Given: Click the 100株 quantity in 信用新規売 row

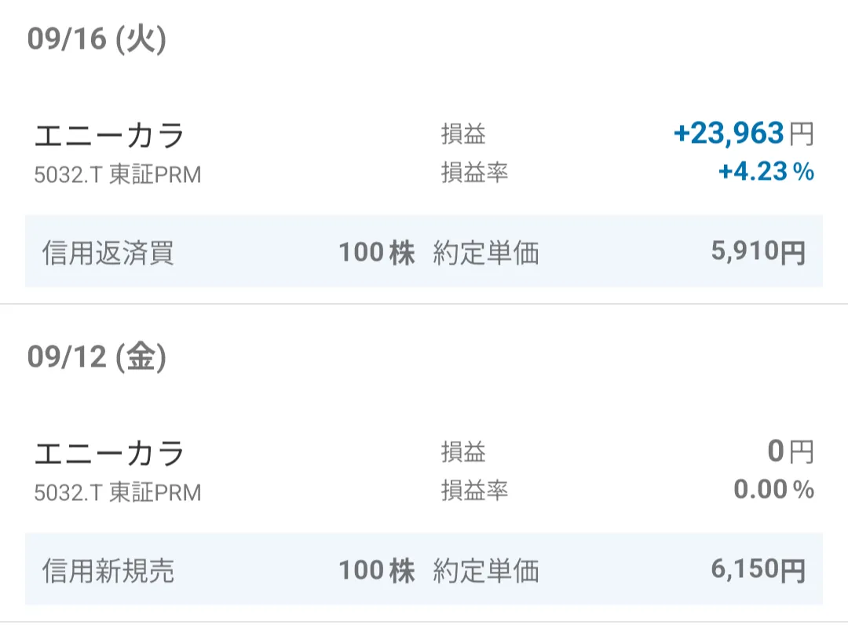Looking at the screenshot, I should click(x=376, y=571).
